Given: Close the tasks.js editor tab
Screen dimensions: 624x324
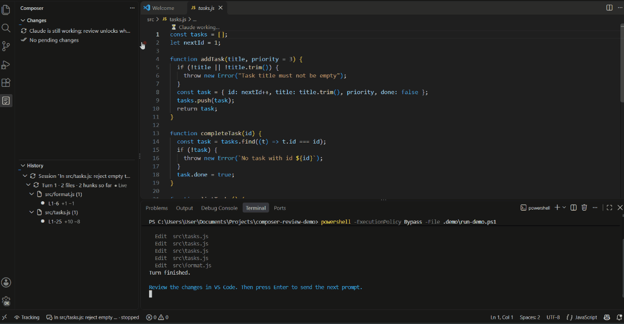Looking at the screenshot, I should (221, 8).
